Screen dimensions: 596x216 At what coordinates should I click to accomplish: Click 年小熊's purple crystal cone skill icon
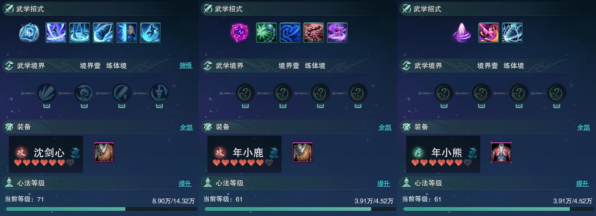pyautogui.click(x=462, y=33)
